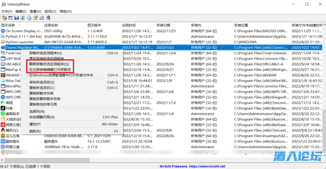Click the Wise Data row icon
This screenshot has width=326, height=169.
pyautogui.click(x=3, y=81)
